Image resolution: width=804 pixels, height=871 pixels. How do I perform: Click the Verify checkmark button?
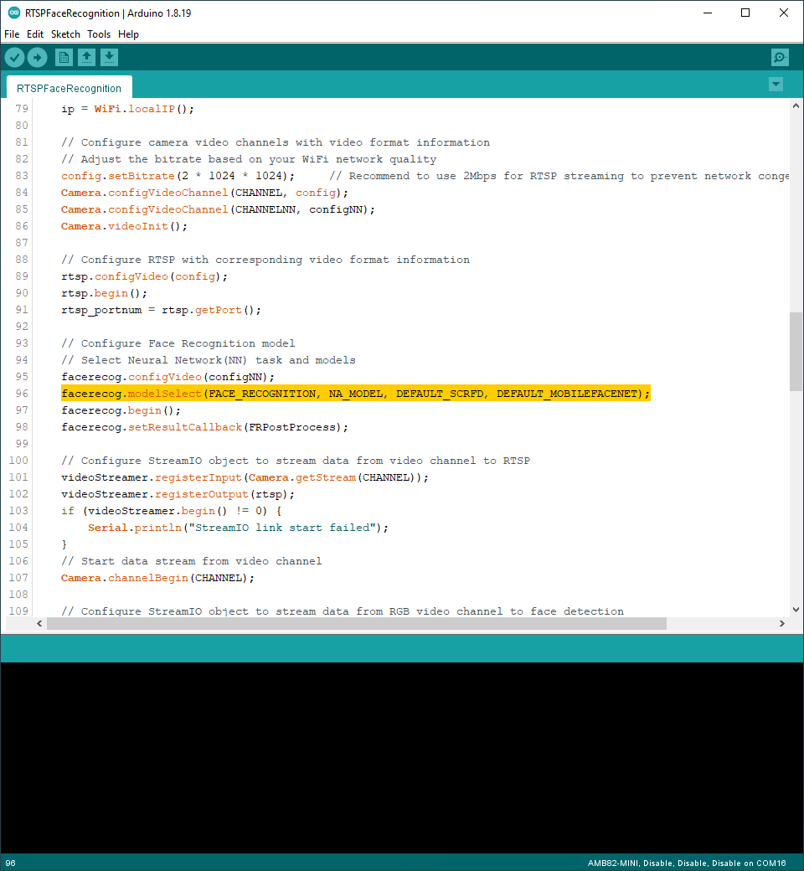click(15, 57)
